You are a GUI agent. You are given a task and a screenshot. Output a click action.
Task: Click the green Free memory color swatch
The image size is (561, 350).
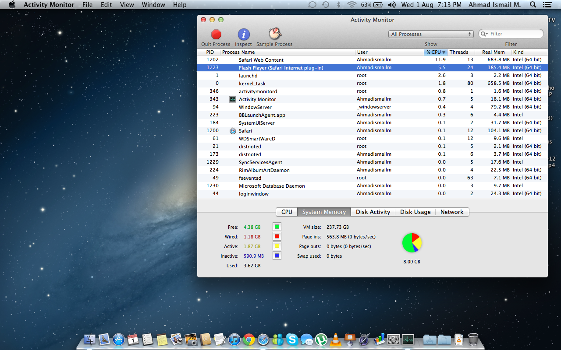[x=277, y=227]
